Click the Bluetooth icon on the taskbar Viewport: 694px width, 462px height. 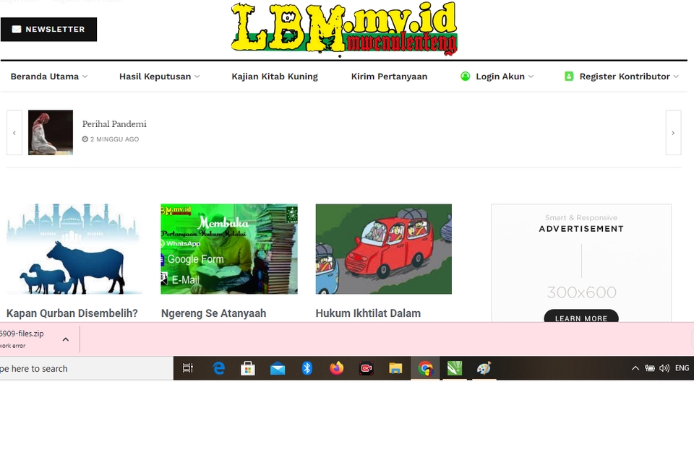307,368
